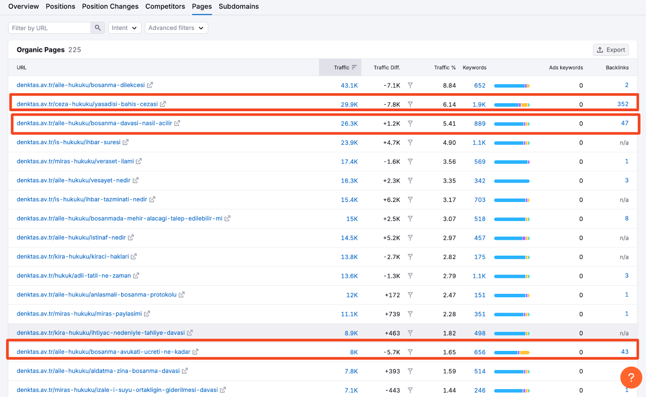Screen dimensions: 646x397
Task: Open external link icon for ihbar-suresi URL
Action: click(x=126, y=142)
